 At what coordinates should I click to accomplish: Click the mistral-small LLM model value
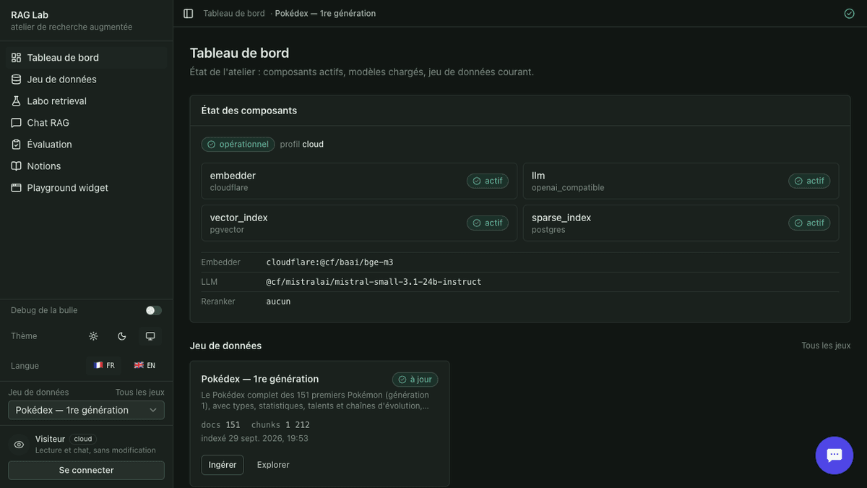pos(374,282)
